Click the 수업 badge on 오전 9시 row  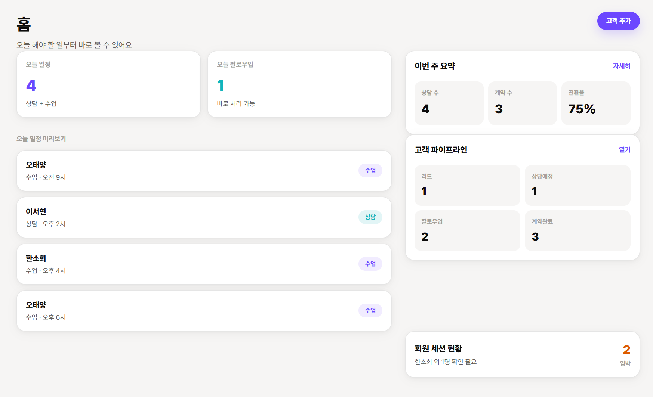[370, 170]
